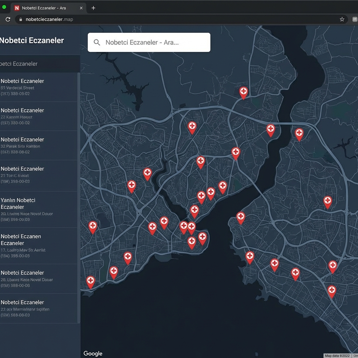
Task: Click the magnifier icon in the search box
Action: point(97,42)
